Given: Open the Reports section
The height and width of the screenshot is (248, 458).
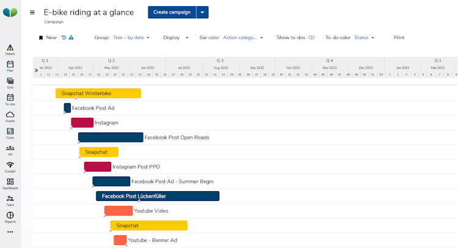Looking at the screenshot, I should (10, 217).
